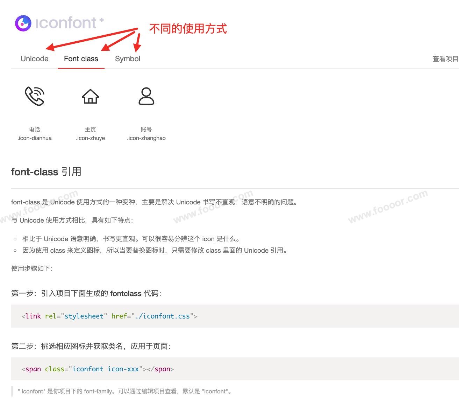Switch to the Unicode tab
472x420 pixels.
(34, 59)
